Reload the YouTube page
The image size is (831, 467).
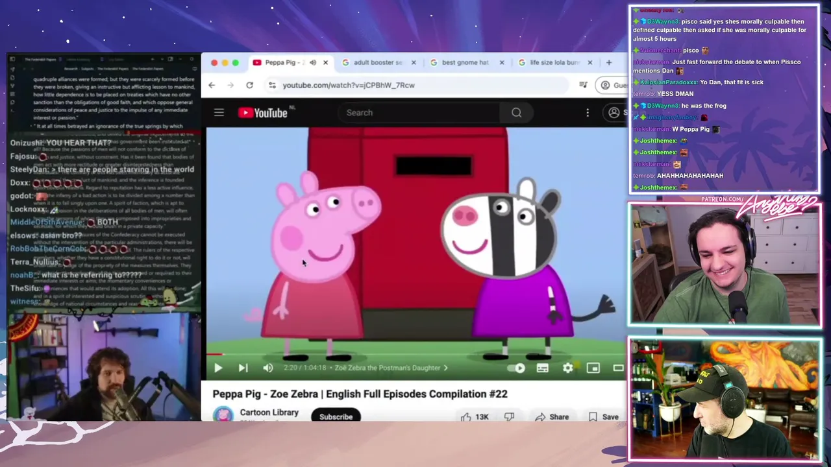click(x=249, y=85)
